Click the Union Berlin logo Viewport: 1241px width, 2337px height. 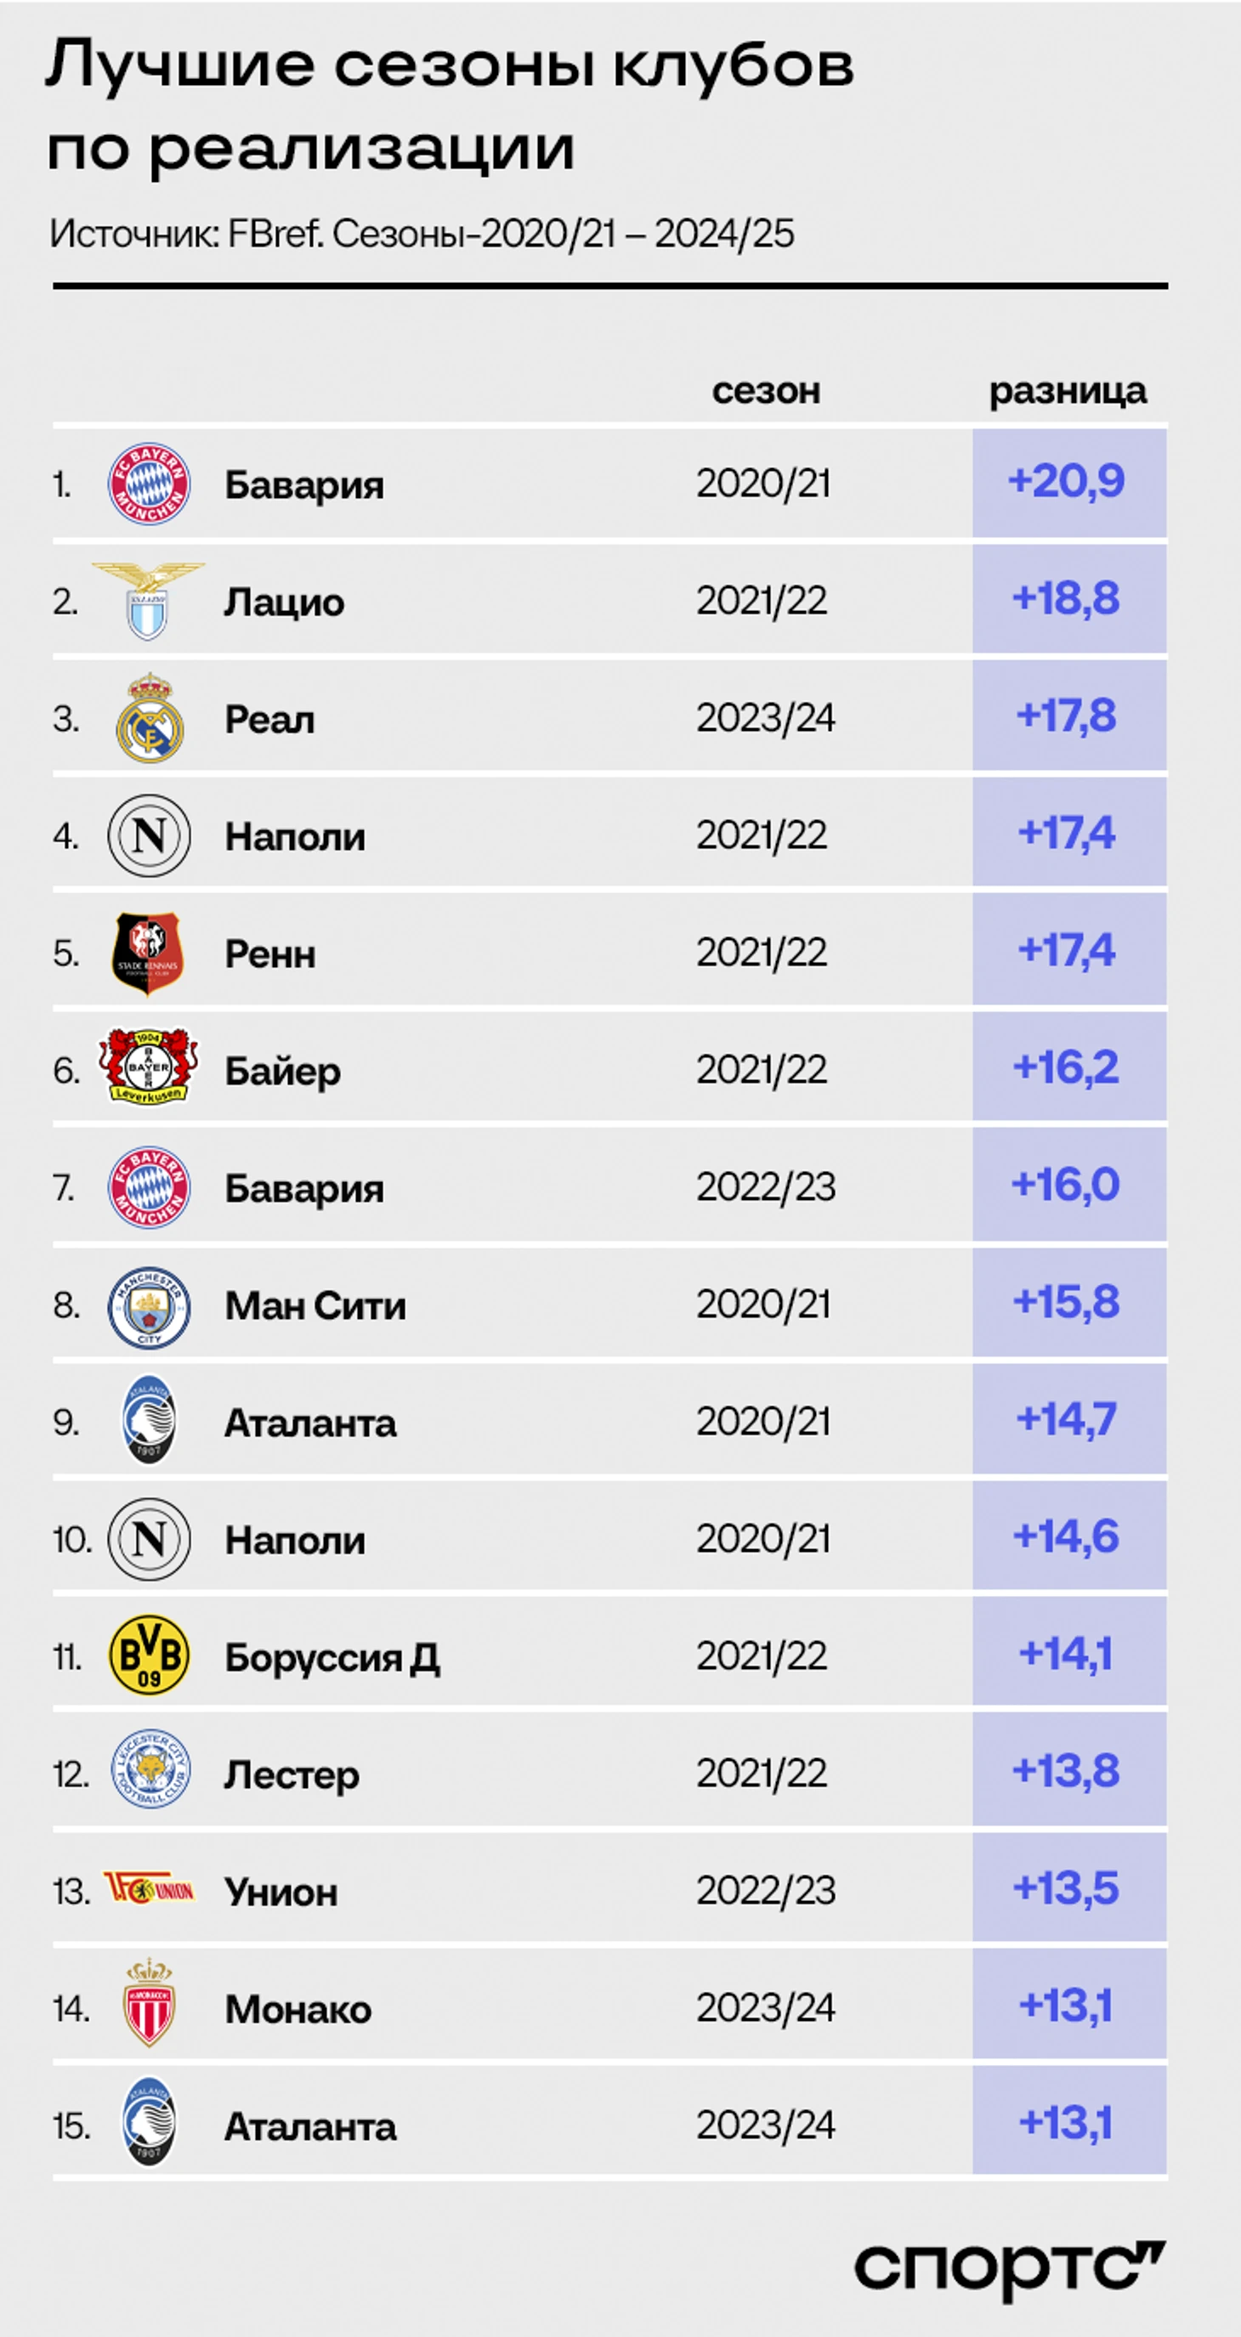pyautogui.click(x=149, y=1890)
